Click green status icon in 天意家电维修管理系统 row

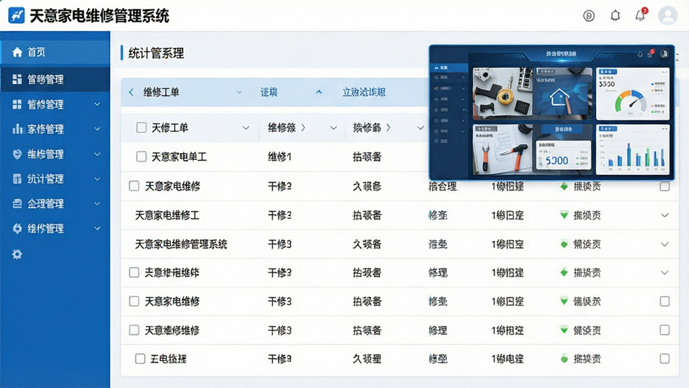point(565,244)
